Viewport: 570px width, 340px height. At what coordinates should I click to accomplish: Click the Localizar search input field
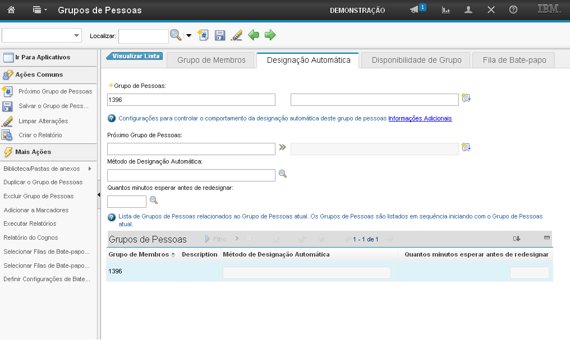click(x=143, y=36)
